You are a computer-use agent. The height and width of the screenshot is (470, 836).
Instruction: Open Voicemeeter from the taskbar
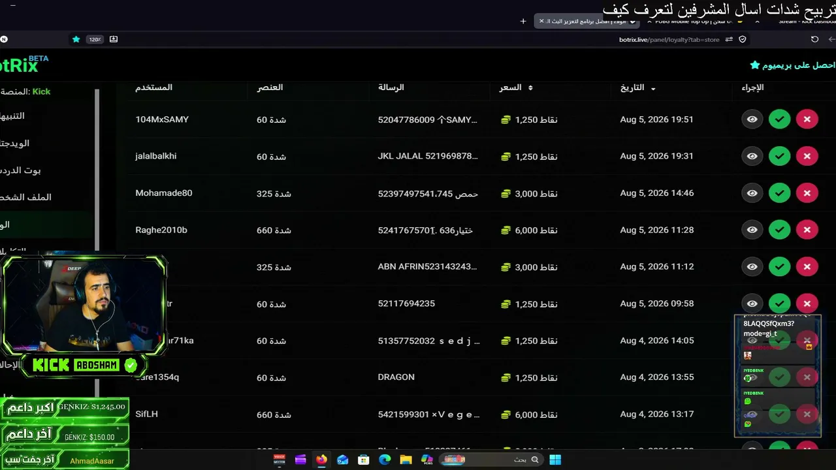(280, 460)
